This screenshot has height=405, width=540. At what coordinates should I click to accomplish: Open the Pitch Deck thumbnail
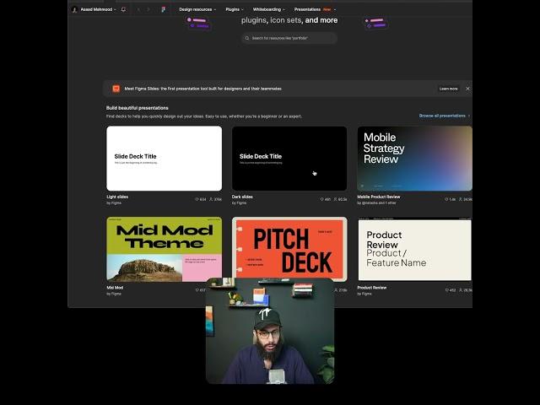(x=289, y=247)
